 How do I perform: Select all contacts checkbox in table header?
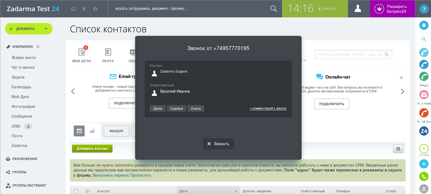tap(76, 191)
